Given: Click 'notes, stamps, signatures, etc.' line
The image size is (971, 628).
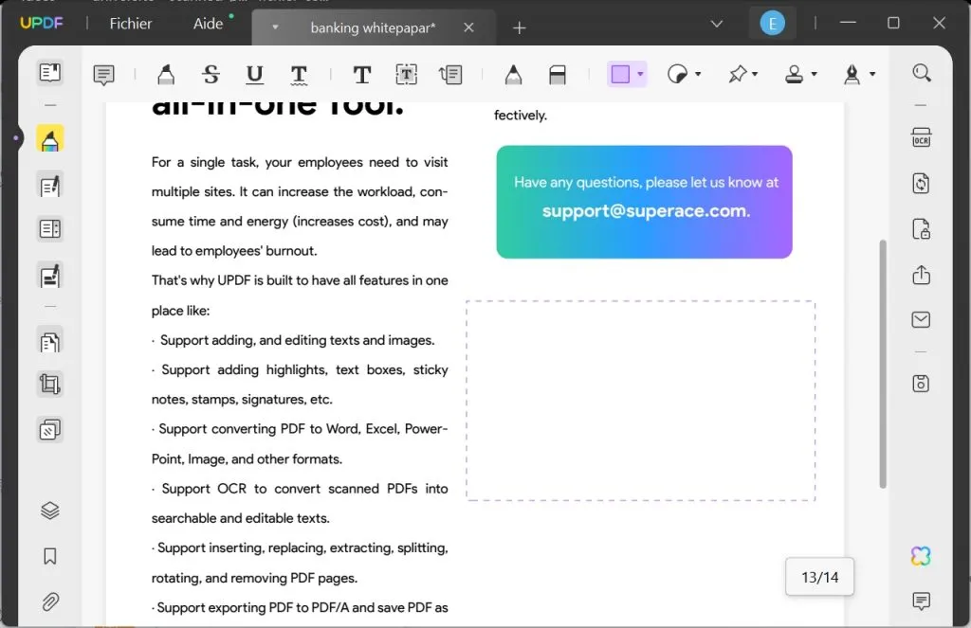Looking at the screenshot, I should pyautogui.click(x=242, y=399).
